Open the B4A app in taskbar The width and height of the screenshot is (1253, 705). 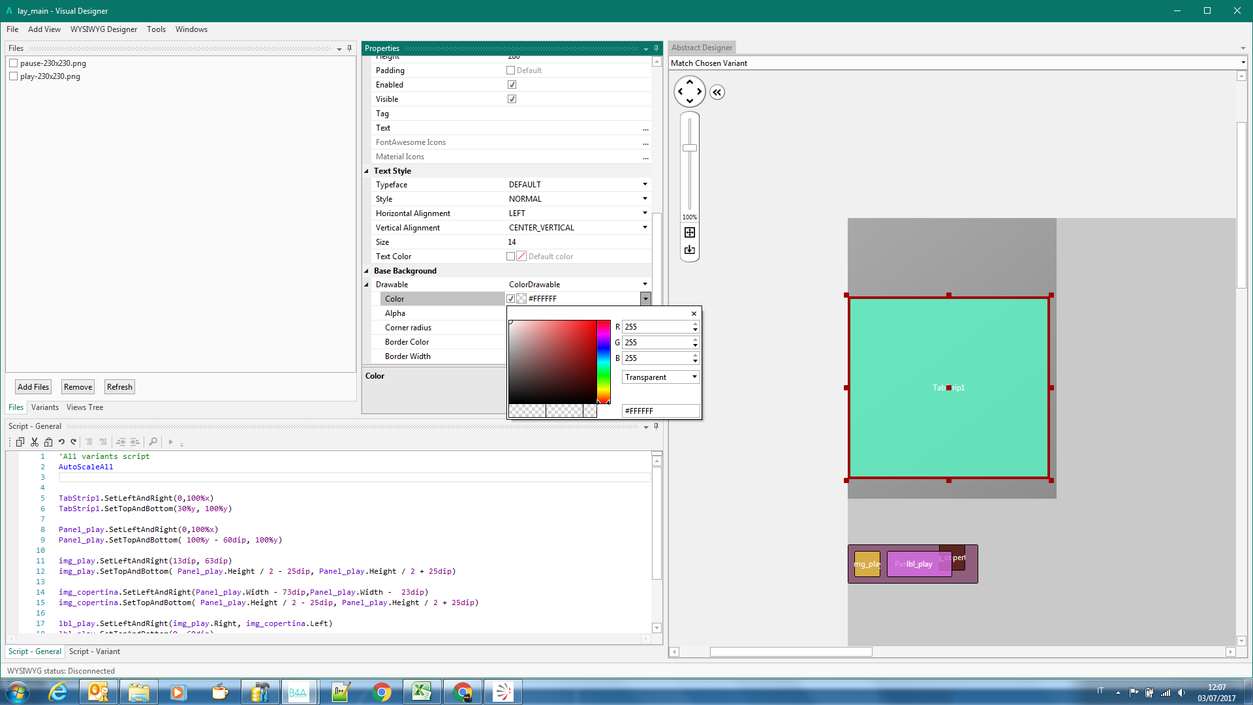click(298, 693)
